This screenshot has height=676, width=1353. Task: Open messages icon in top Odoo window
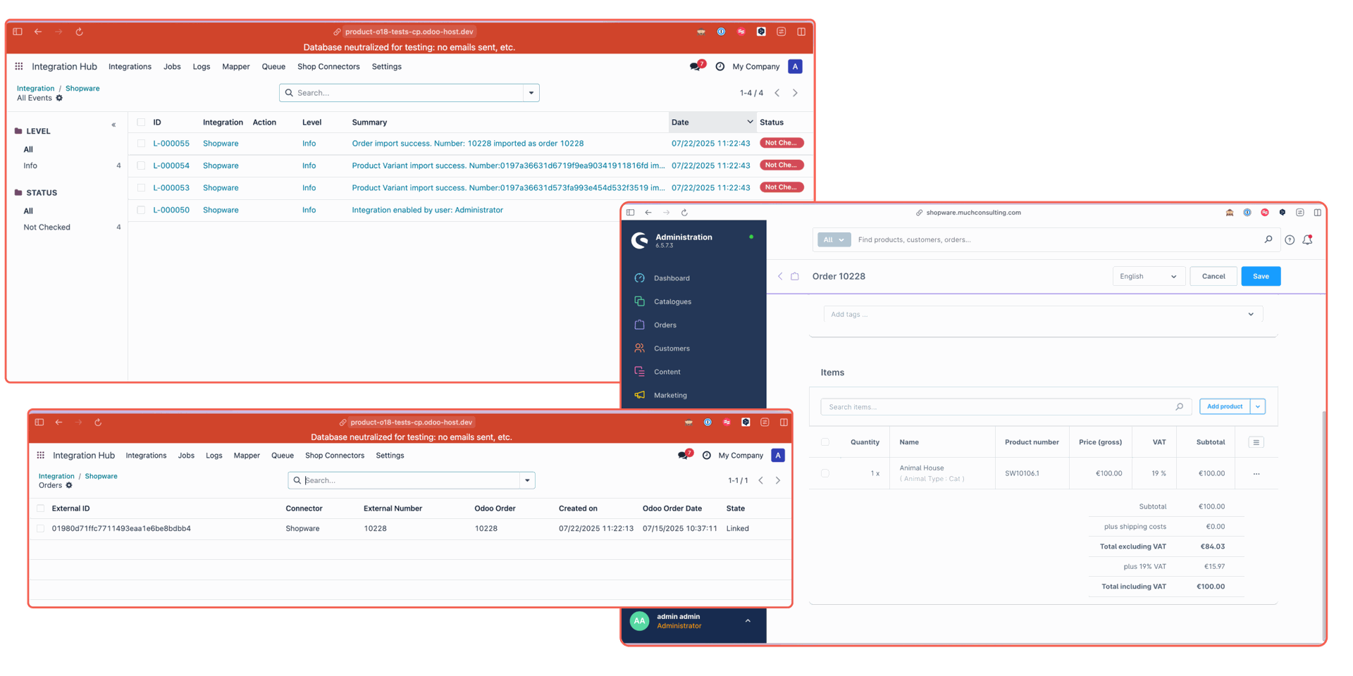point(696,66)
